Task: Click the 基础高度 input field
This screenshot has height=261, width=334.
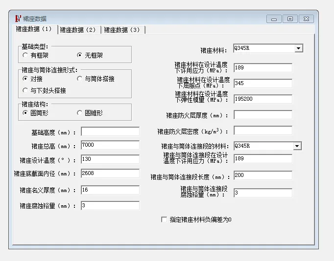Action: (x=110, y=131)
